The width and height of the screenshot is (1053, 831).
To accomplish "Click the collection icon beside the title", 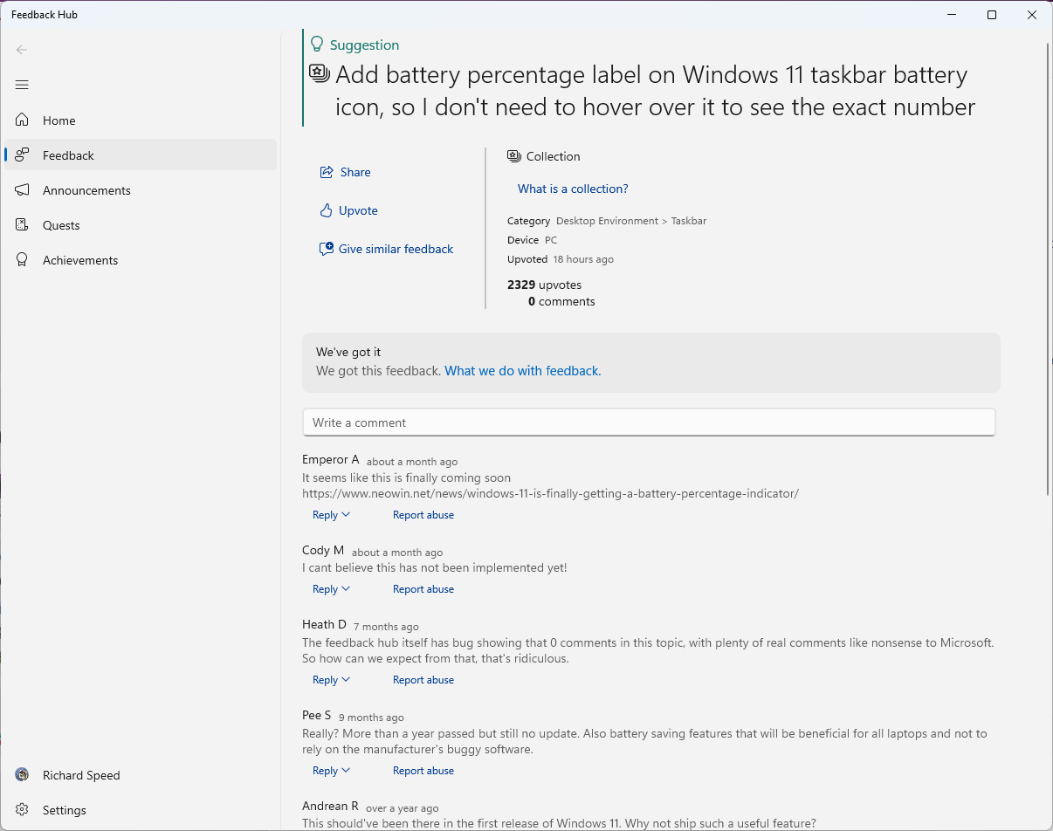I will tap(320, 73).
